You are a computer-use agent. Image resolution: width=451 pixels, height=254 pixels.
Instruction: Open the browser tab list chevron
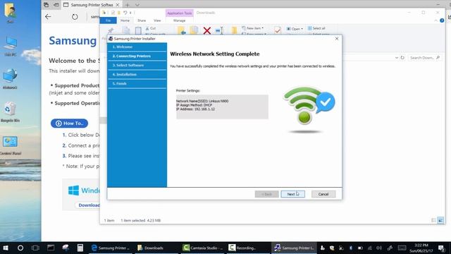click(x=137, y=5)
